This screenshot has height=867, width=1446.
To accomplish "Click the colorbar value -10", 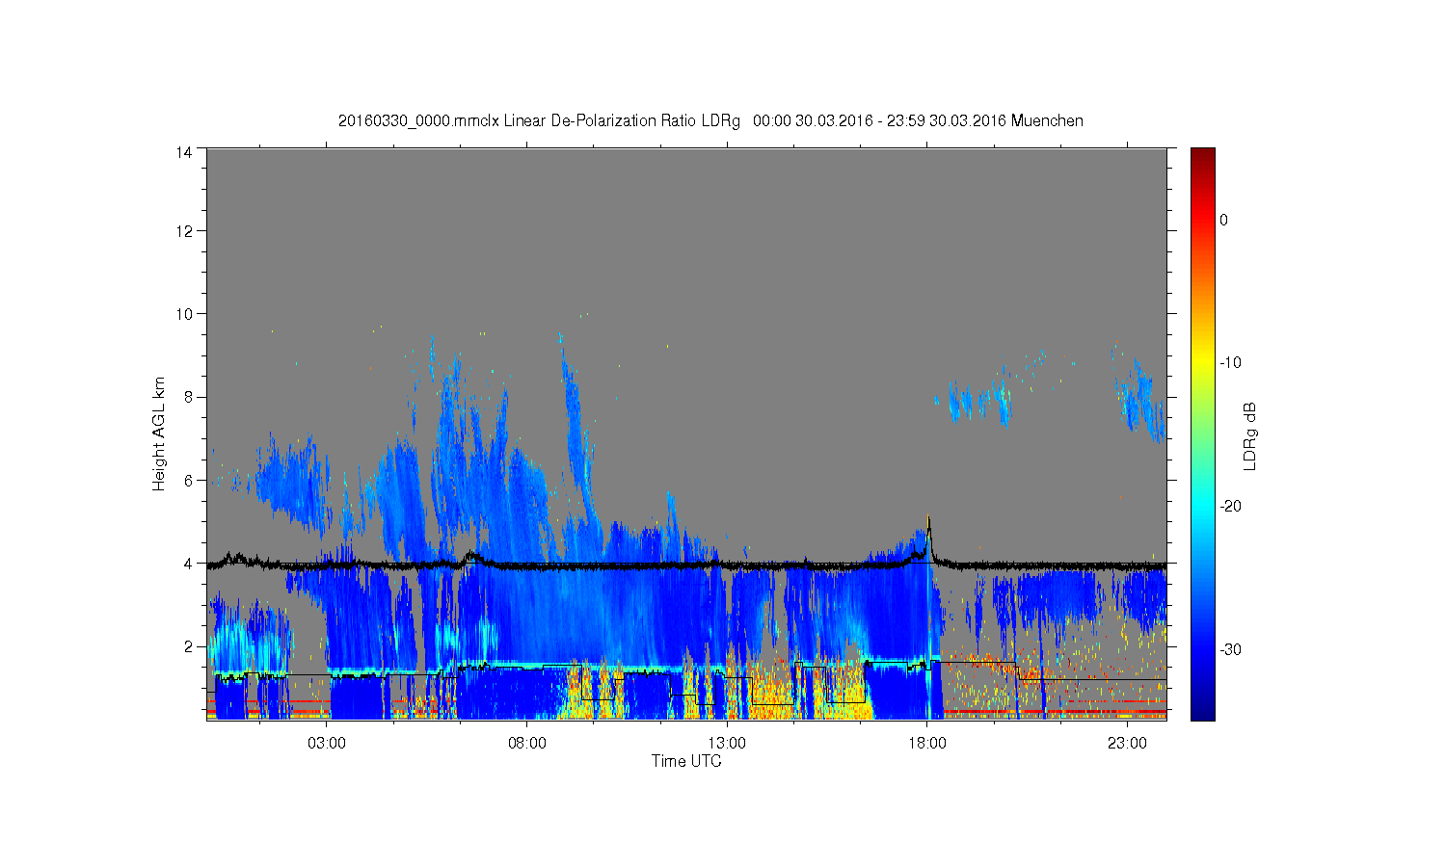I will click(x=1230, y=363).
